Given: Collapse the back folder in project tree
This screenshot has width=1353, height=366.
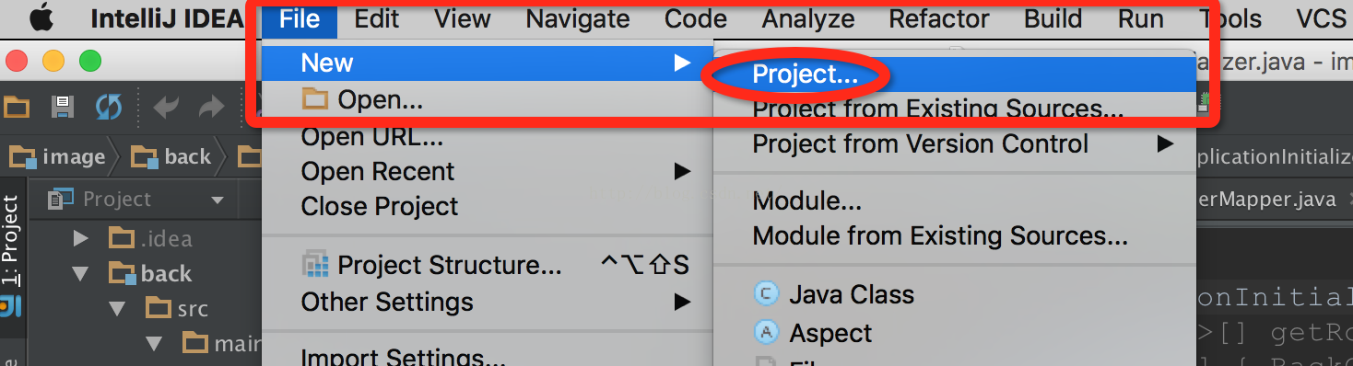Looking at the screenshot, I should [80, 273].
